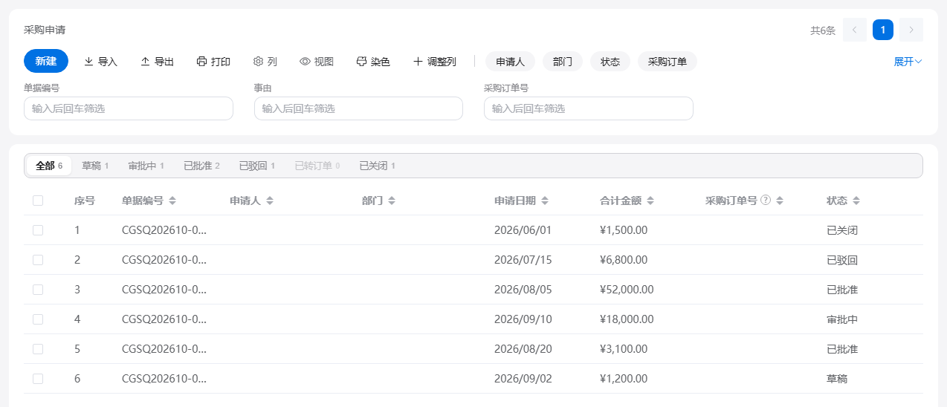Click the date 2026/06/01 cell
Screen dimensions: 947x407
(523, 230)
